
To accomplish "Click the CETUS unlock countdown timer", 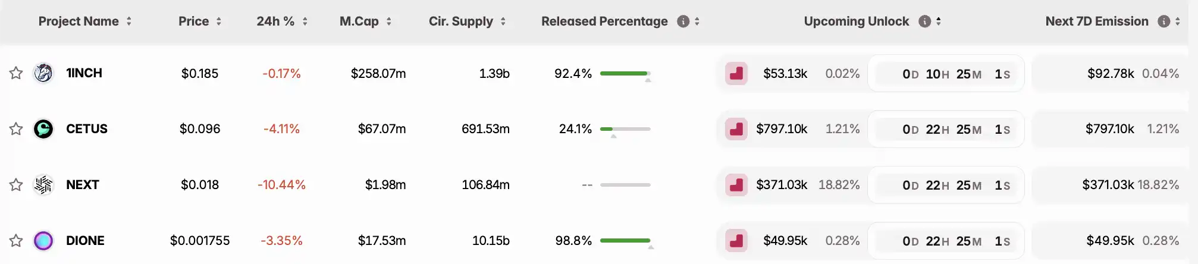I will 946,130.
